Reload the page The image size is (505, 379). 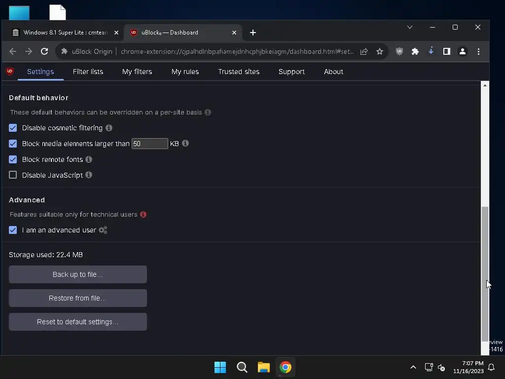click(x=44, y=51)
